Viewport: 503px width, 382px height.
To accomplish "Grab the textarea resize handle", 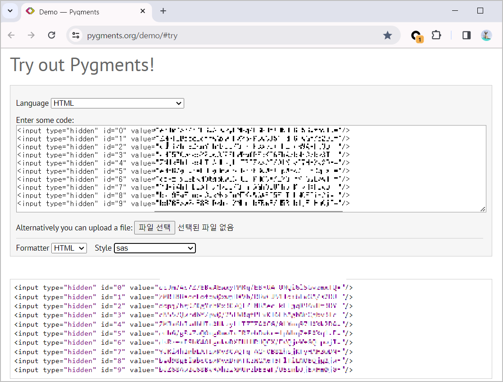I will coord(483,209).
